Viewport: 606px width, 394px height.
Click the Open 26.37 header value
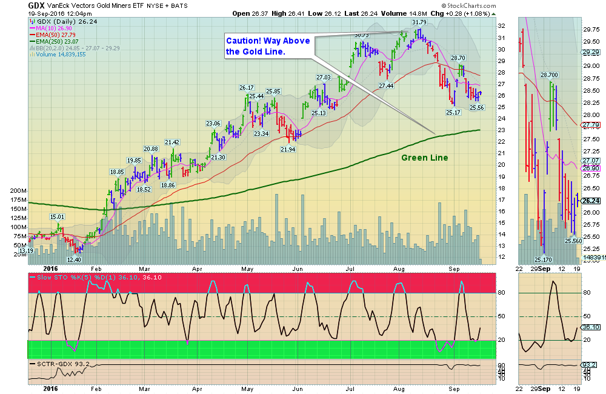pos(250,13)
